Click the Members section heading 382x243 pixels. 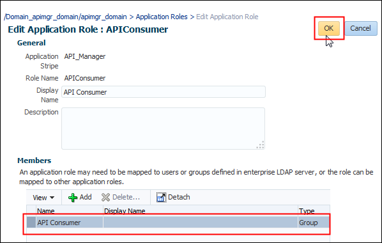(34, 161)
